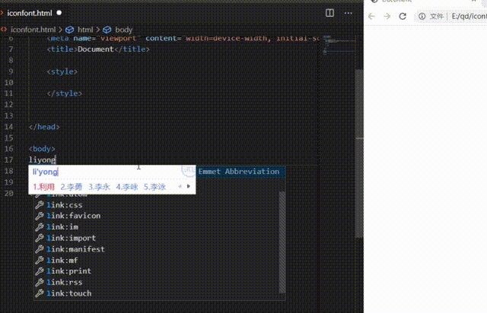Select link:print suggestion
Image resolution: width=487 pixels, height=313 pixels.
pyautogui.click(x=157, y=271)
